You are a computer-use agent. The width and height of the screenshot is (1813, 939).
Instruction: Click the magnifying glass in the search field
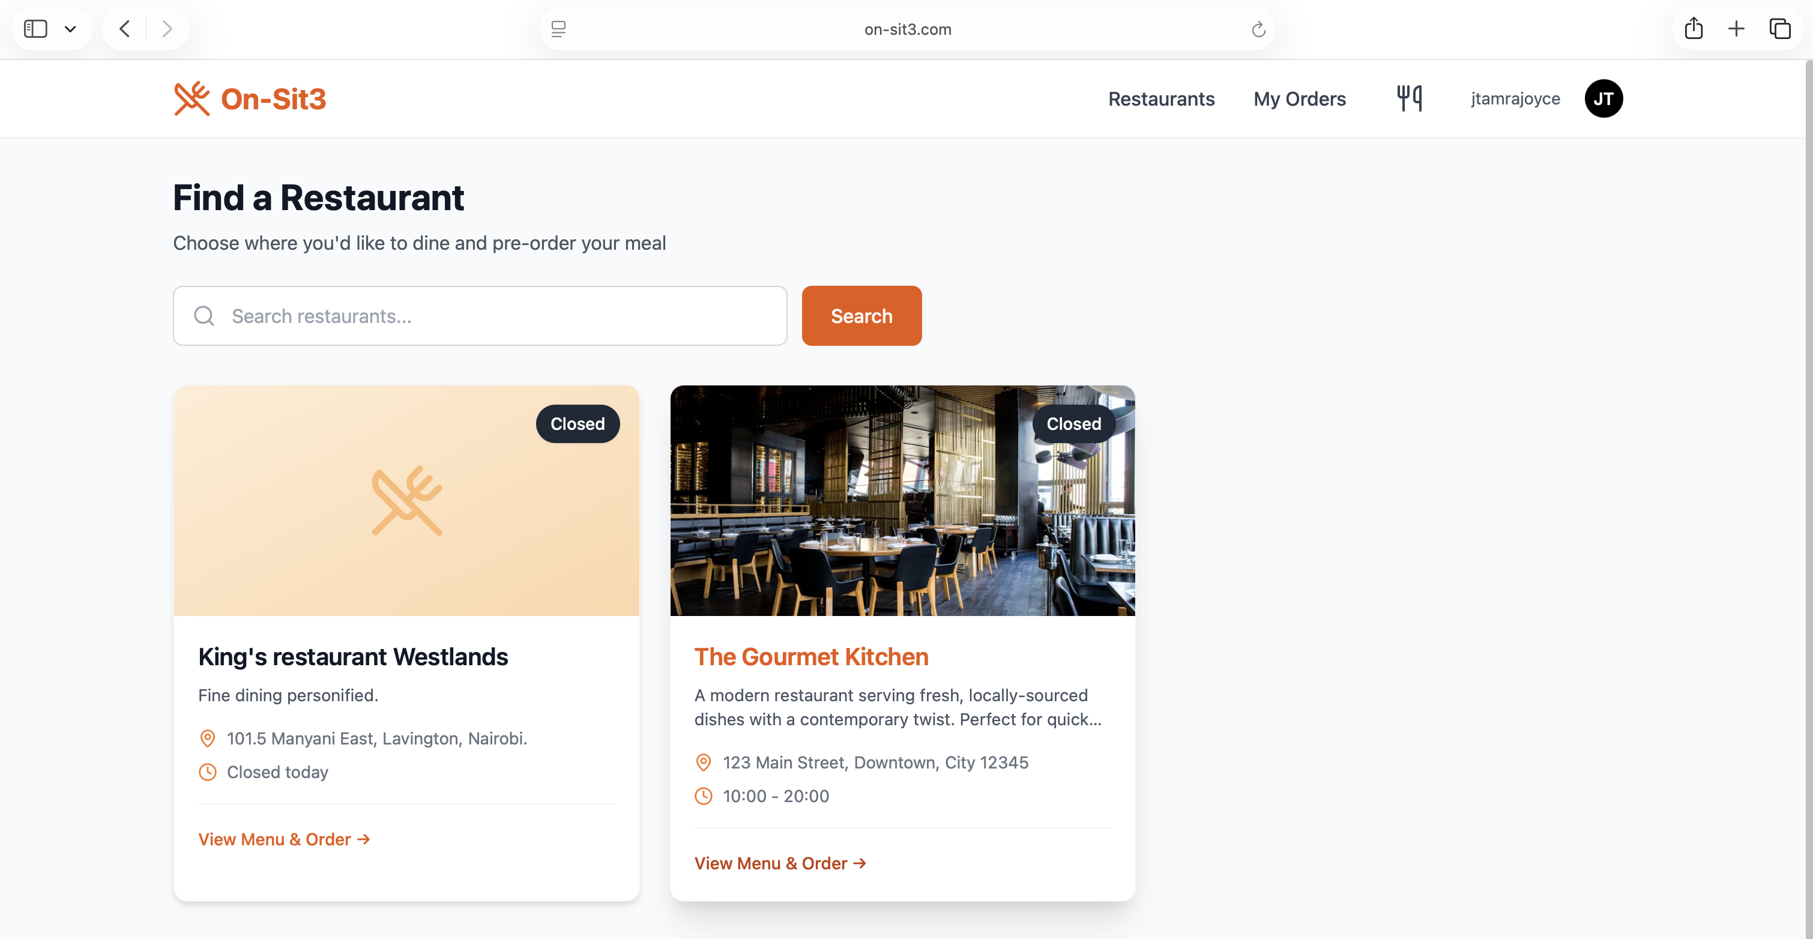(x=204, y=316)
